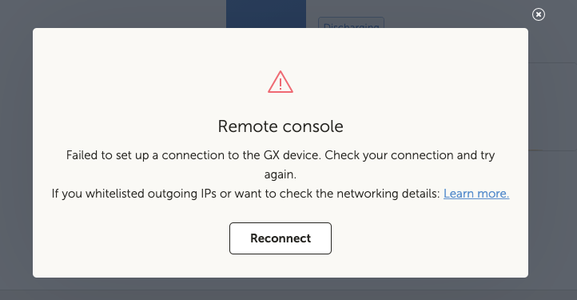Image resolution: width=577 pixels, height=300 pixels.
Task: Click the 'GX device' words in the message
Action: (x=292, y=155)
